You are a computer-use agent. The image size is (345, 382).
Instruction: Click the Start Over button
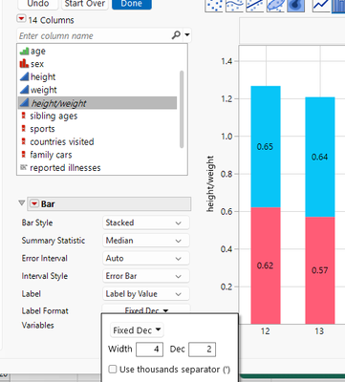(x=85, y=4)
